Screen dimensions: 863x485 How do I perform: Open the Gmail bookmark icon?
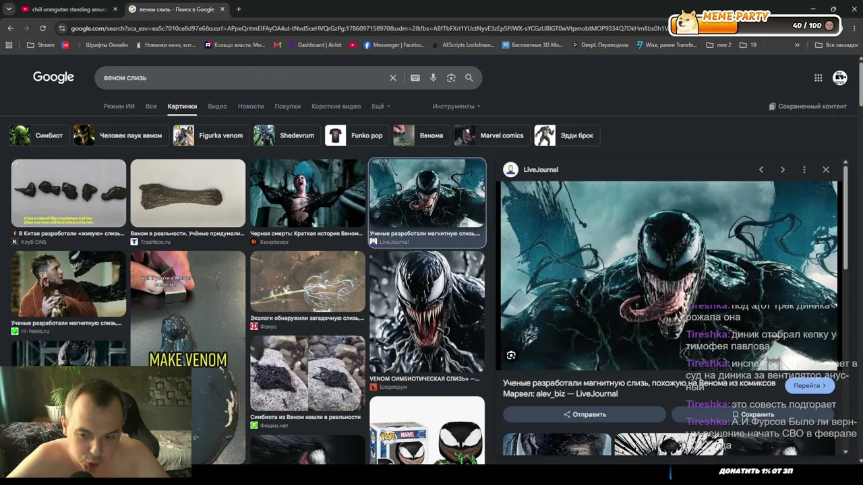pyautogui.click(x=278, y=45)
